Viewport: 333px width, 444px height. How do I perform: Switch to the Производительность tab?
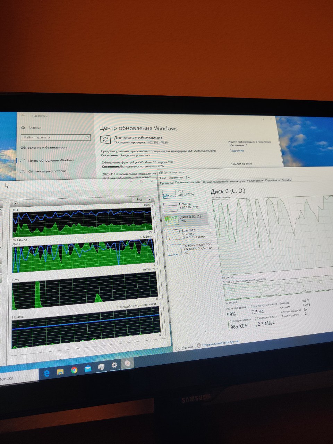(x=188, y=182)
